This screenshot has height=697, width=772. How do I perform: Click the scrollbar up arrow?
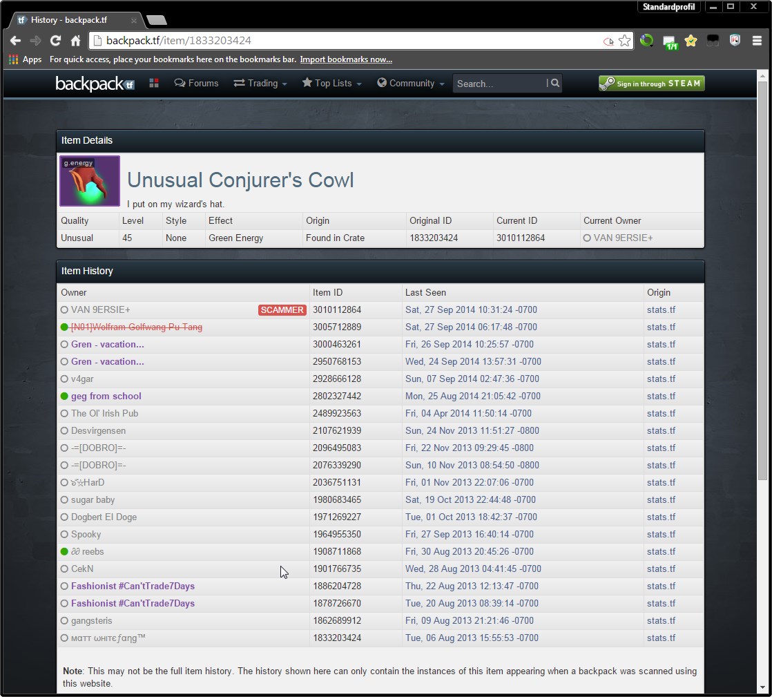tap(762, 76)
